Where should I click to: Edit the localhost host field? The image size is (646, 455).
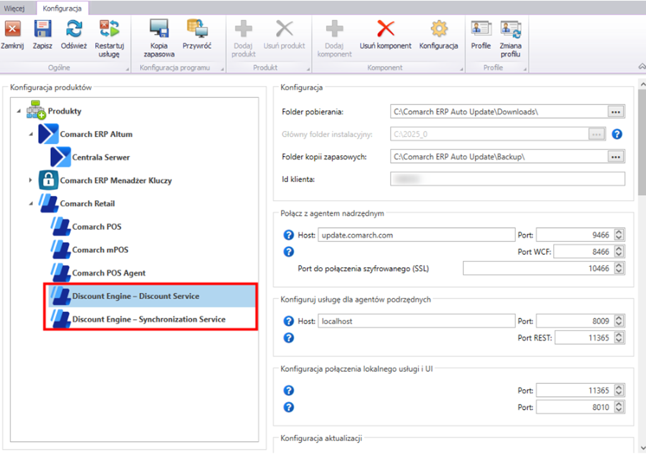(417, 321)
